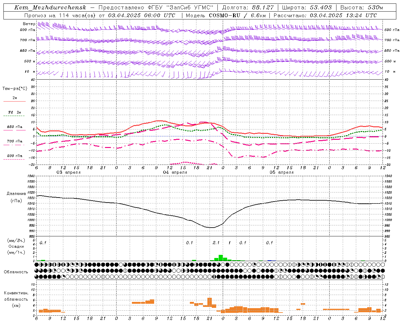Click the 'Модель COSMO-RU / 6.6км' label
Image resolution: width=401 pixels, height=321 pixels.
[226, 15]
